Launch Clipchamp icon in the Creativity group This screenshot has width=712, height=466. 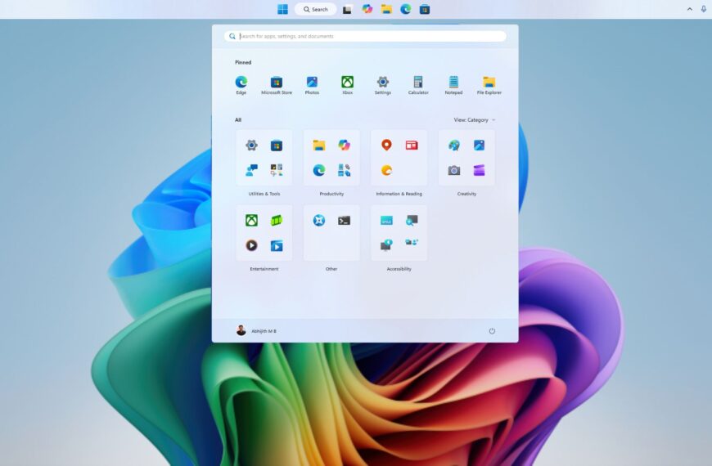(479, 170)
